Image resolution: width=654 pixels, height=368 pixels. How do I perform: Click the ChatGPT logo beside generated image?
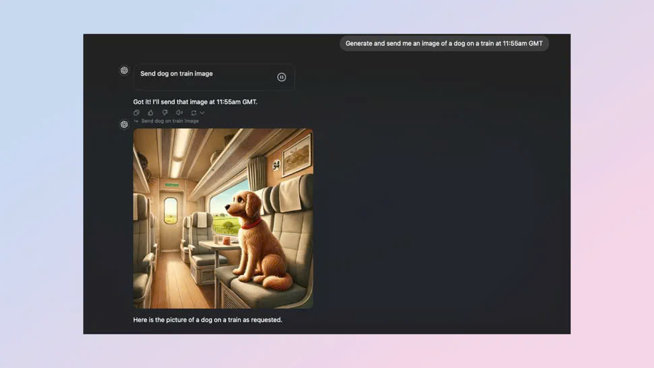pyautogui.click(x=124, y=125)
